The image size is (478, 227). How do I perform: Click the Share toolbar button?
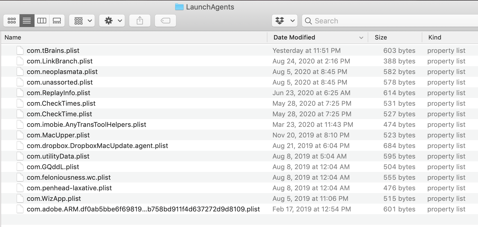140,21
